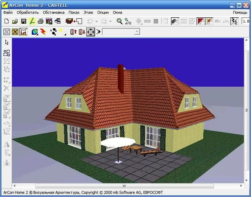Viewport: 251px width, 197px height.
Task: Click the mirror object triangles icon
Action: pyautogui.click(x=7, y=144)
